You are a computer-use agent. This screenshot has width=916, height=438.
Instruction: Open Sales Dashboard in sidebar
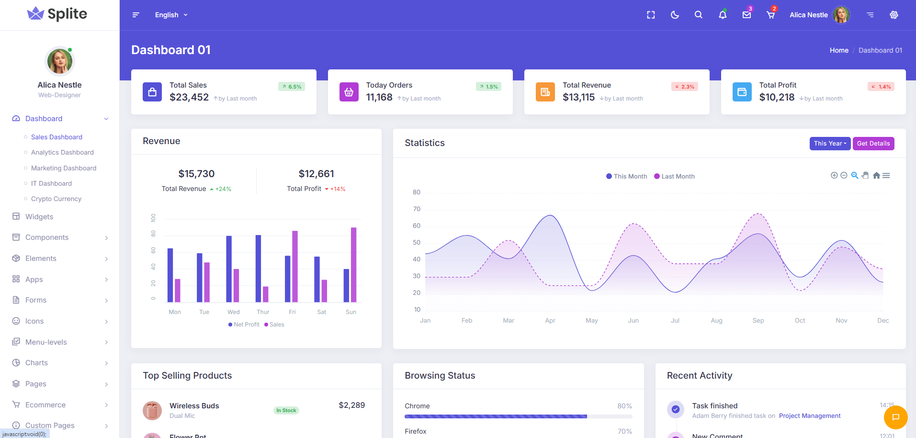pyautogui.click(x=57, y=137)
